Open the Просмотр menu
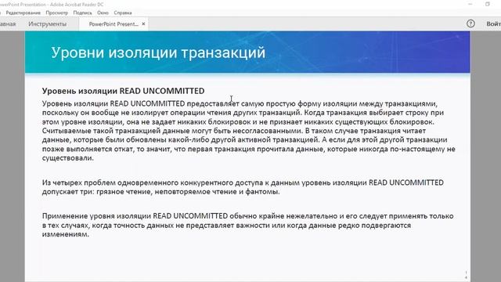501x282 pixels. click(57, 13)
